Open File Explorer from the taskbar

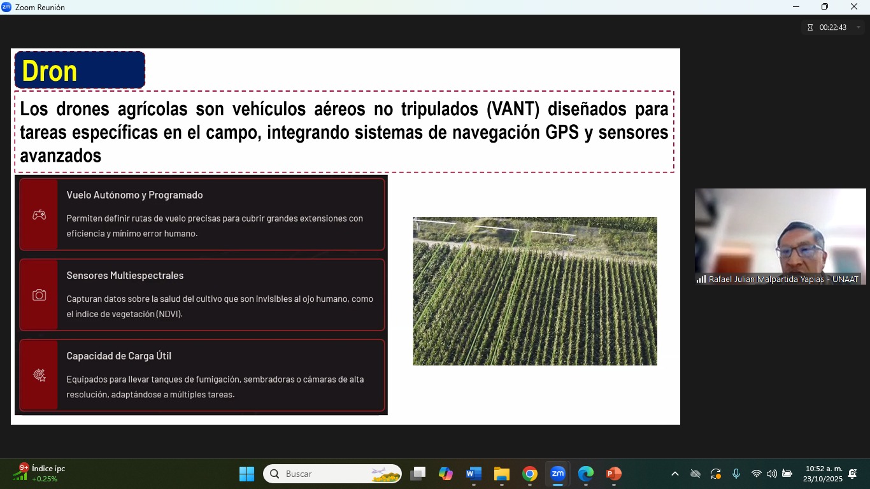[501, 474]
